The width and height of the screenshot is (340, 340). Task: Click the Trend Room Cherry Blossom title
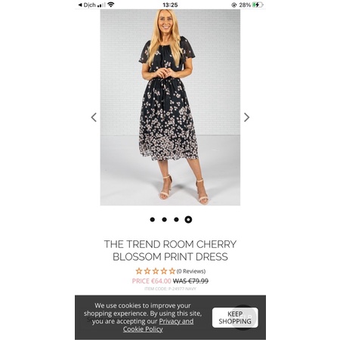tap(170, 250)
